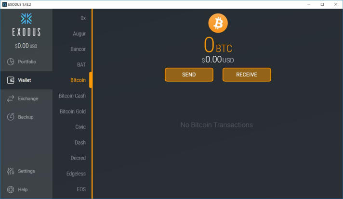
Task: Click the Exchange arrows icon
Action: click(x=11, y=99)
